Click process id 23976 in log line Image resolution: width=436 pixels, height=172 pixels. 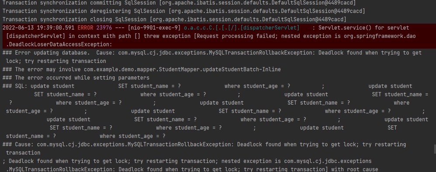coord(104,28)
